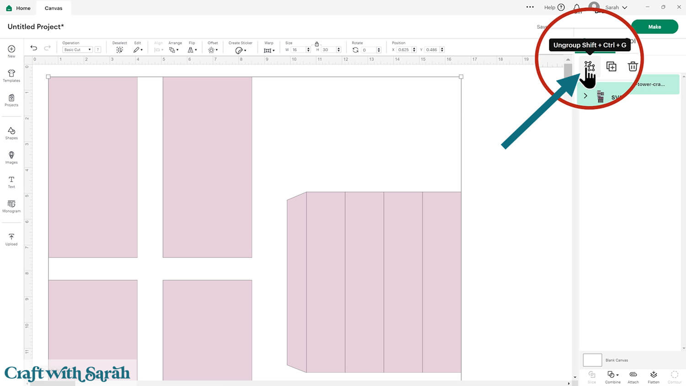
Task: Click the Upload icon in sidebar
Action: [11, 239]
